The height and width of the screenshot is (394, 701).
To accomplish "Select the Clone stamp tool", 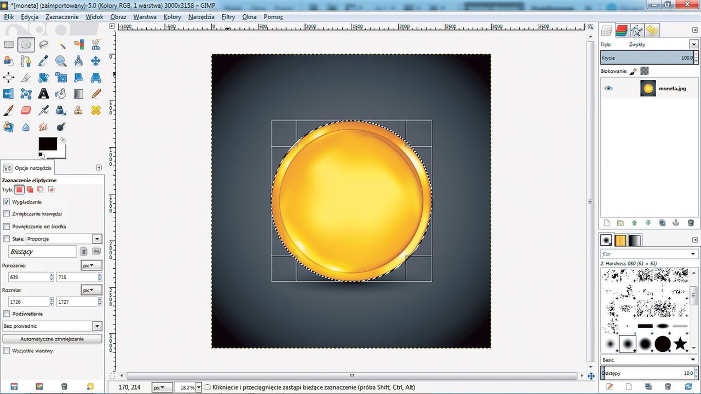I will (78, 110).
